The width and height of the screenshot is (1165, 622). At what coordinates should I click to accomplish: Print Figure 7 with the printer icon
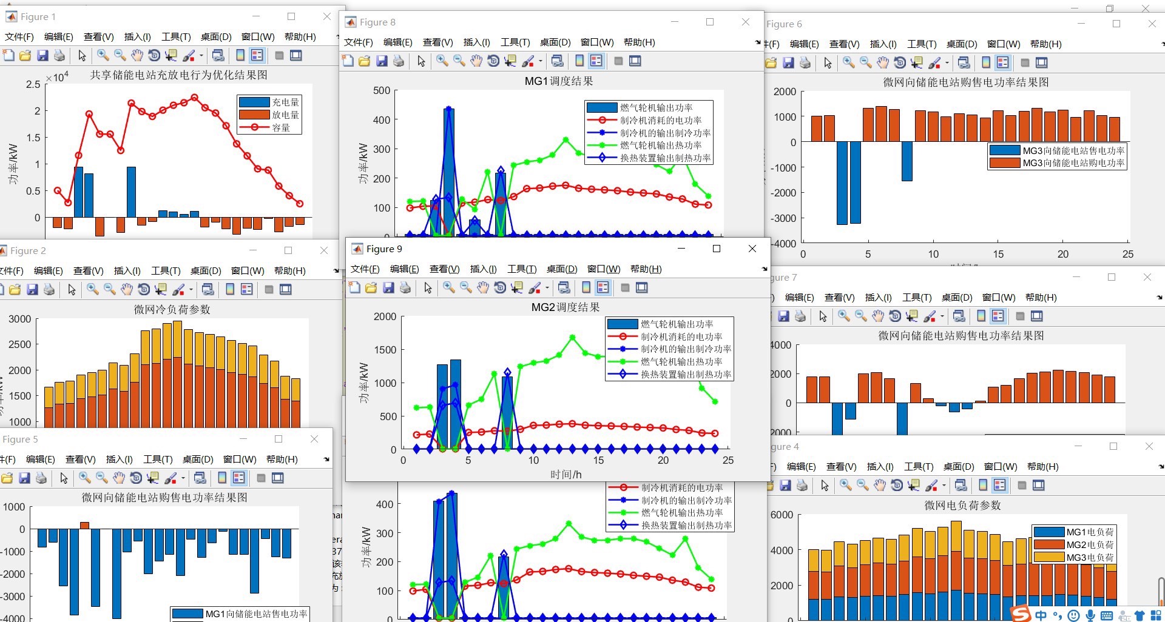(801, 316)
